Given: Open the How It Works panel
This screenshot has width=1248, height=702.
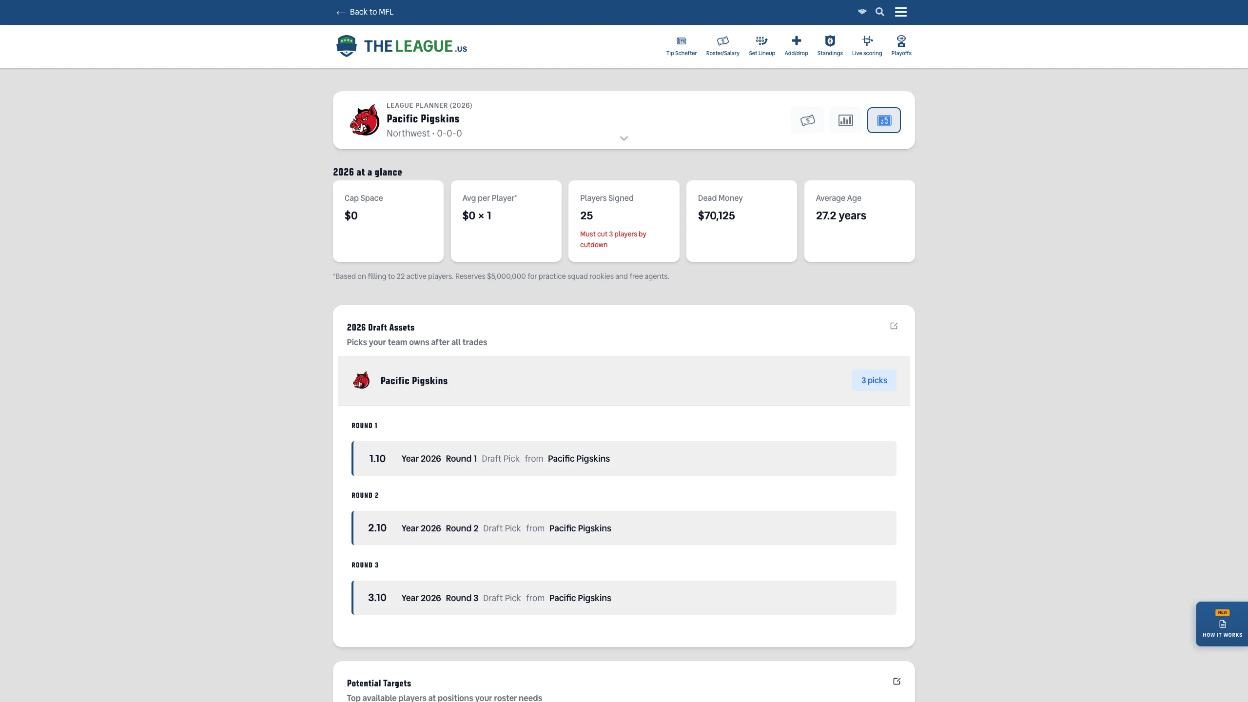Looking at the screenshot, I should (1222, 624).
